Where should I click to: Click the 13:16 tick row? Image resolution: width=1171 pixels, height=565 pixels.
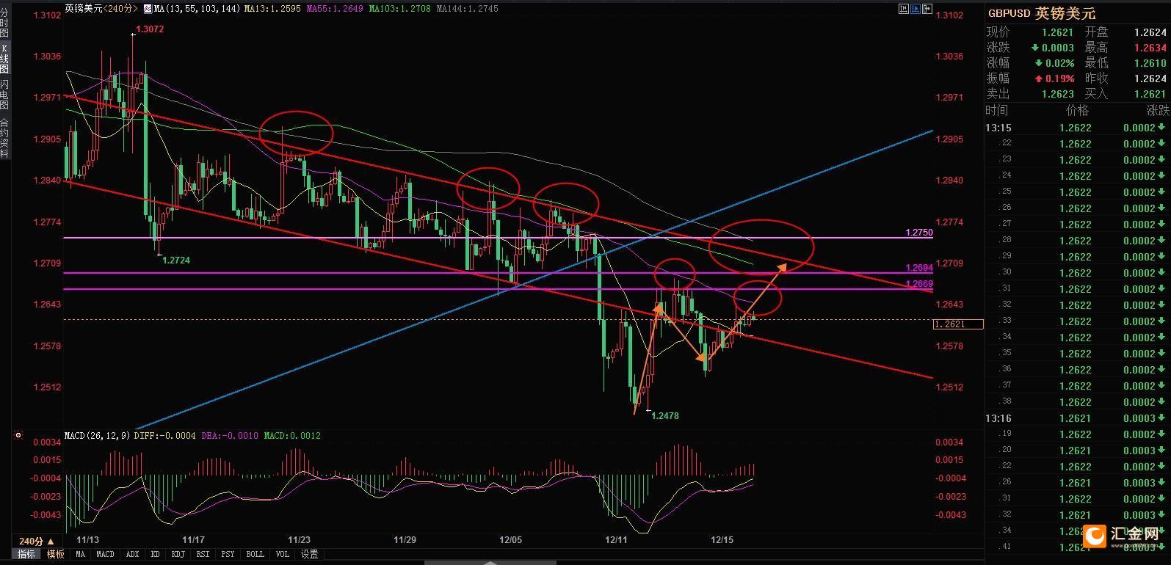point(1077,418)
